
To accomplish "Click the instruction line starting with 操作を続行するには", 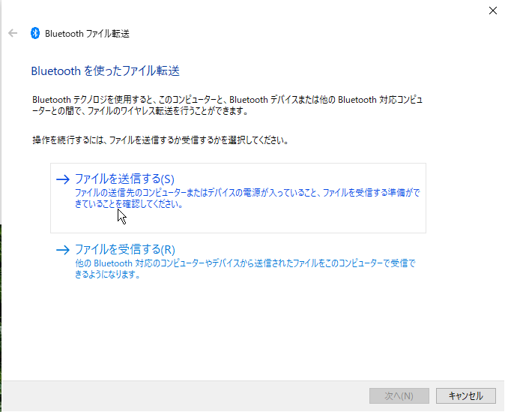I will (160, 140).
